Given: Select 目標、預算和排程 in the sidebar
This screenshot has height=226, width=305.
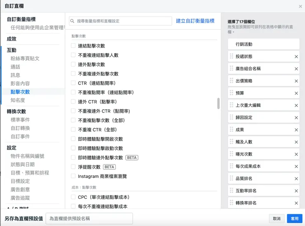Looking at the screenshot, I should (x=30, y=173).
